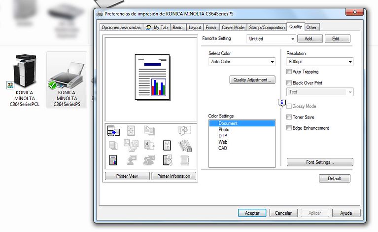Click the page with clock icon
Viewport: 378px width, 232px height.
click(x=168, y=160)
